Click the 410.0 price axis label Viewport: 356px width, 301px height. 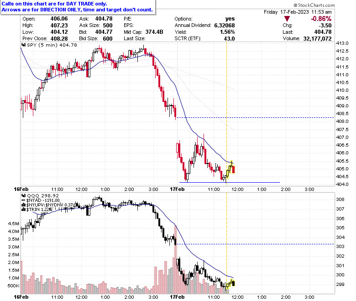342,90
